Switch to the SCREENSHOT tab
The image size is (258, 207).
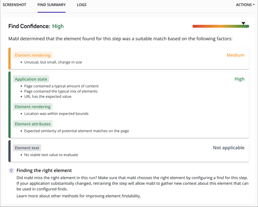[14, 5]
